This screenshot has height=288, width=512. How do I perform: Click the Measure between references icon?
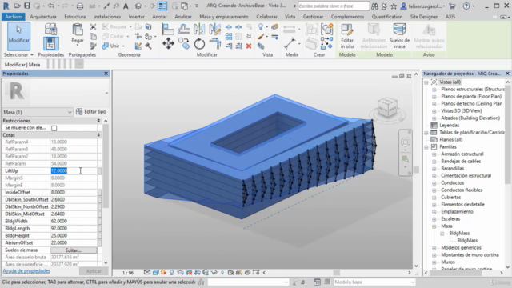point(290,43)
